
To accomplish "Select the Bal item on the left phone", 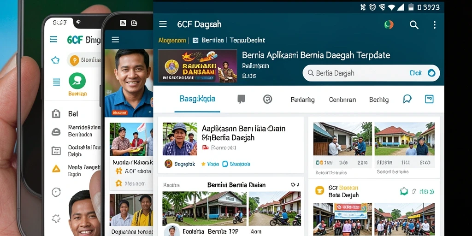I will tap(73, 113).
